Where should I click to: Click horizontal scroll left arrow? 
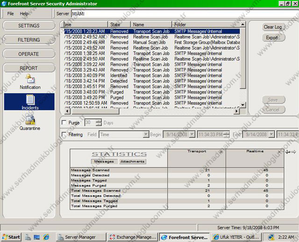pos(67,111)
